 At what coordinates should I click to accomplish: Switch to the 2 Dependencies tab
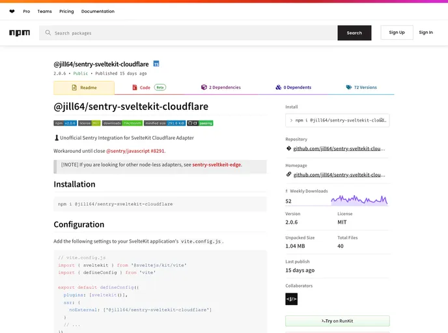[221, 87]
